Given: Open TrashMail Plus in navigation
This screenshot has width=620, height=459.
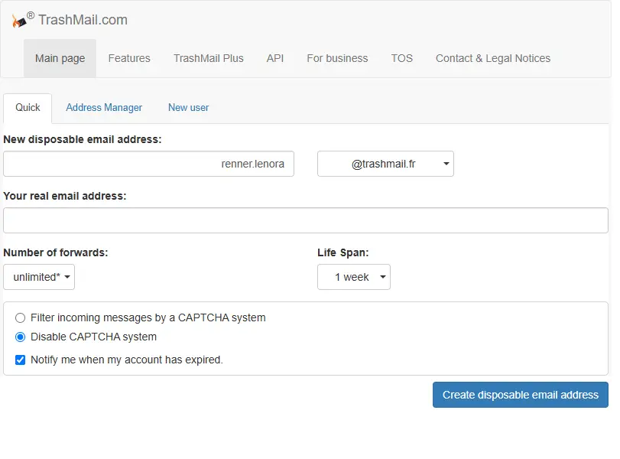Looking at the screenshot, I should click(209, 58).
